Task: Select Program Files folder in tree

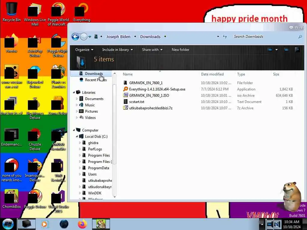Action: (x=99, y=155)
